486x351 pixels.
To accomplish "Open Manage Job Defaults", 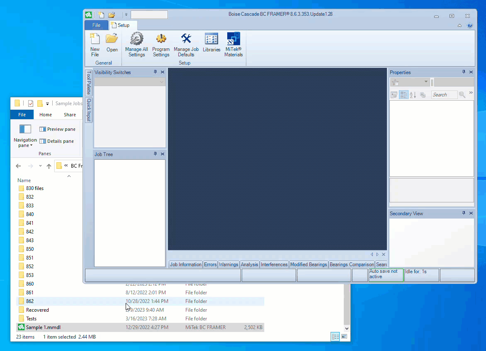I will click(186, 45).
